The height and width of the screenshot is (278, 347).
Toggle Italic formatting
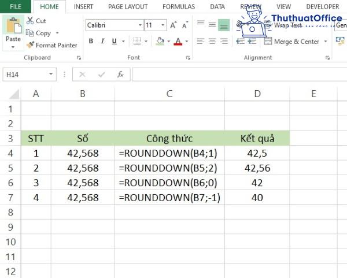click(102, 41)
